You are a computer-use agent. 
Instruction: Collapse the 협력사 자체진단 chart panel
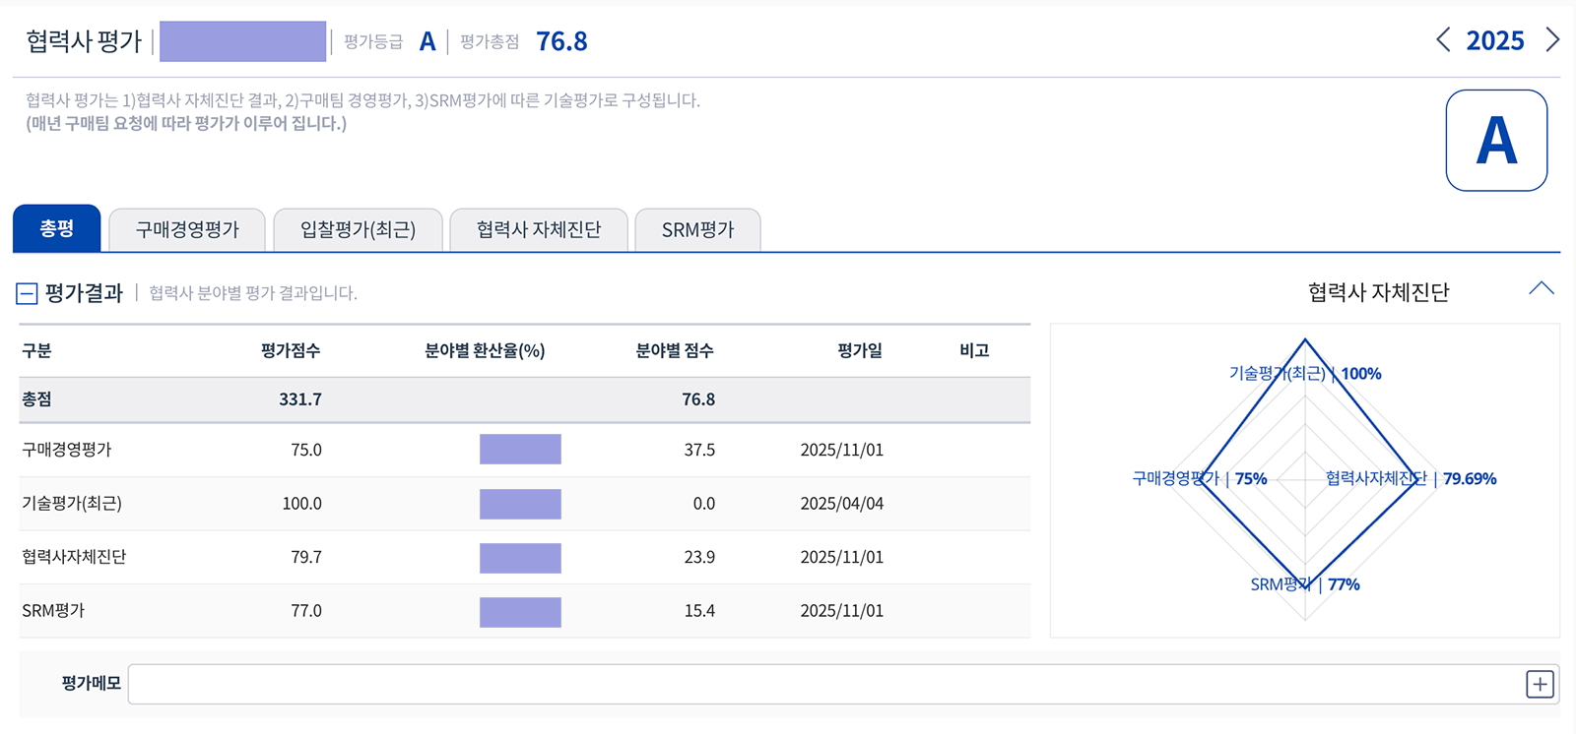1541,289
